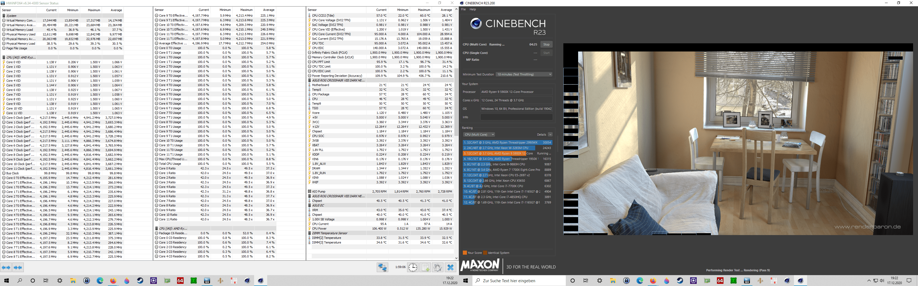918x286 pixels.
Task: Select the Intel Xeon W-3265M ranking entry
Action: pos(507,148)
